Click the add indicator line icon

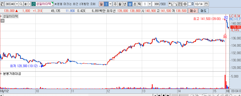175,4
